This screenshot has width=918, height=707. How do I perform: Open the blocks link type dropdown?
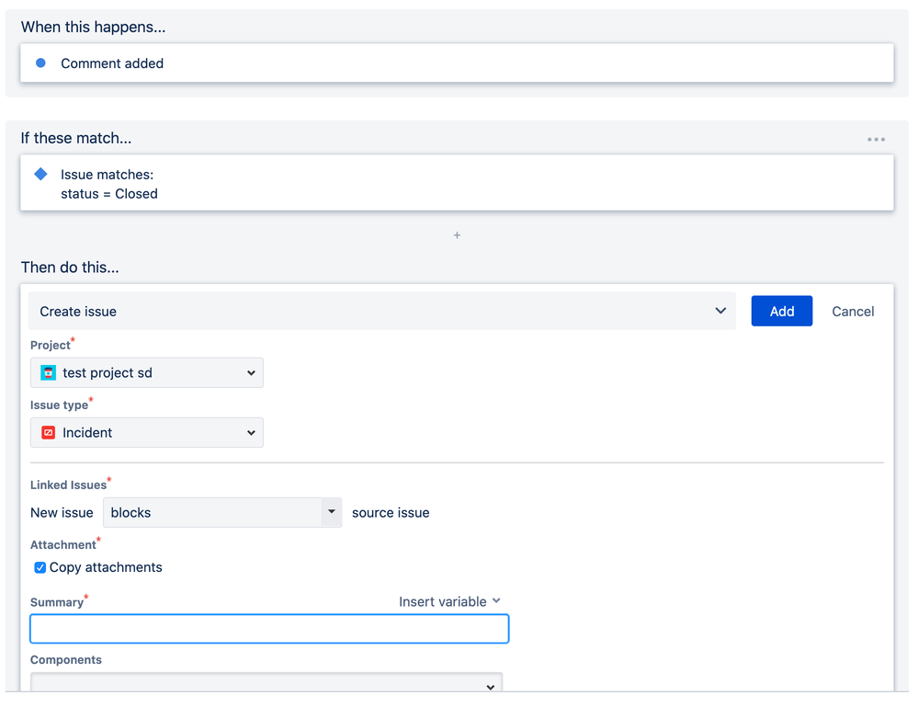(x=222, y=512)
